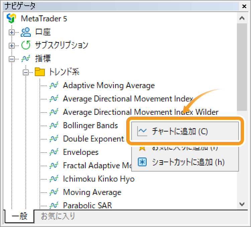This screenshot has height=227, width=251.
Task: Select Average Directional Movement Index indicator
Action: click(x=128, y=99)
